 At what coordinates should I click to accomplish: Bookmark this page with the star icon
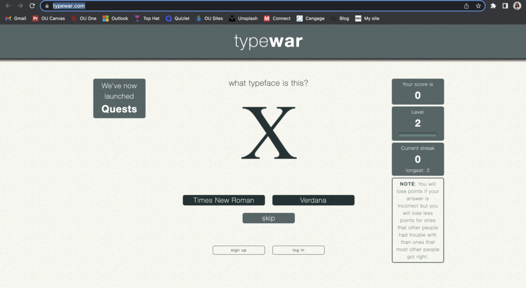478,6
